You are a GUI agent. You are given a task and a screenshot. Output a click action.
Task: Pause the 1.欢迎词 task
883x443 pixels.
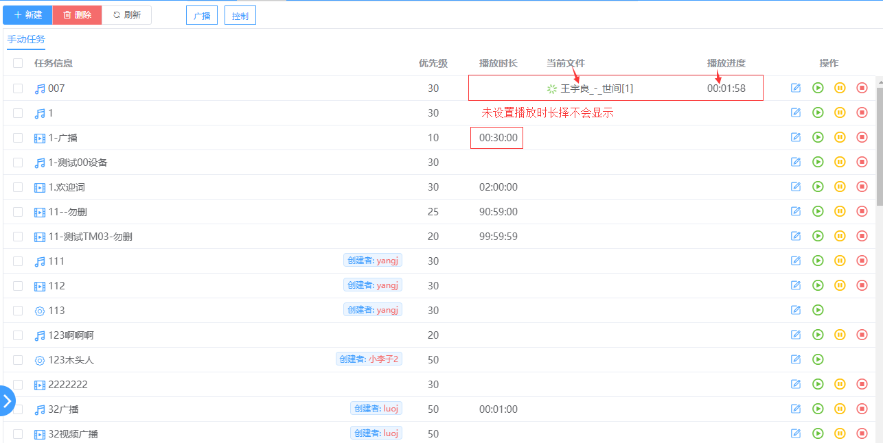840,187
